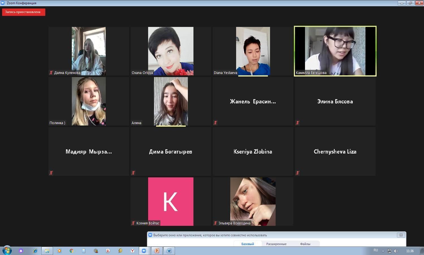Screen dimensions: 424x255
Task: Click the muted mic icon on Жанель Ерасин tile
Action: pyautogui.click(x=215, y=123)
